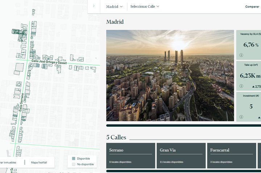Click the Take up trend triangle indicator
This screenshot has width=261, height=173.
253,86
